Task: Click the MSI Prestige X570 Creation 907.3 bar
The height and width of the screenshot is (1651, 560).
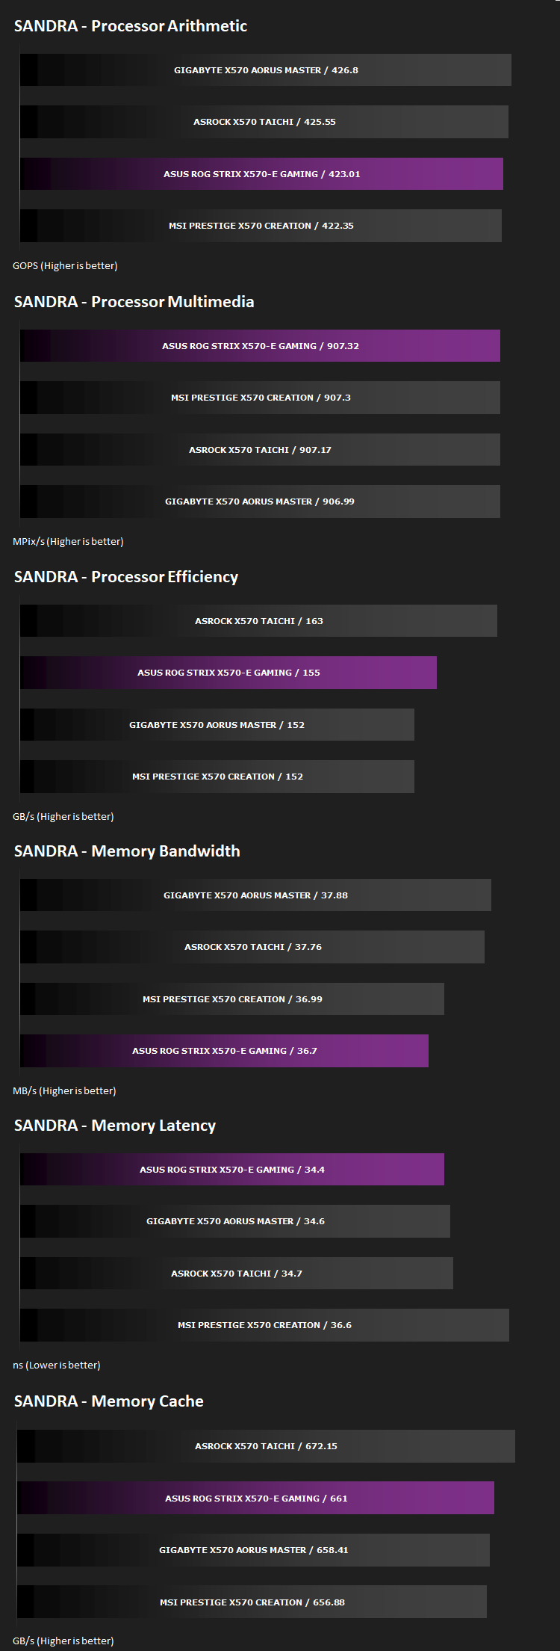Action: coord(260,398)
